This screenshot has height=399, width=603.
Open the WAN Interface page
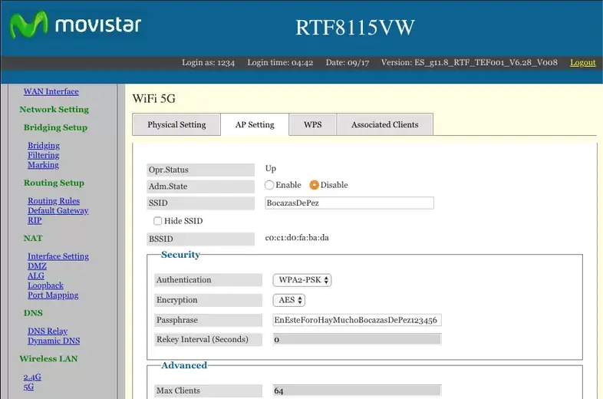[51, 91]
